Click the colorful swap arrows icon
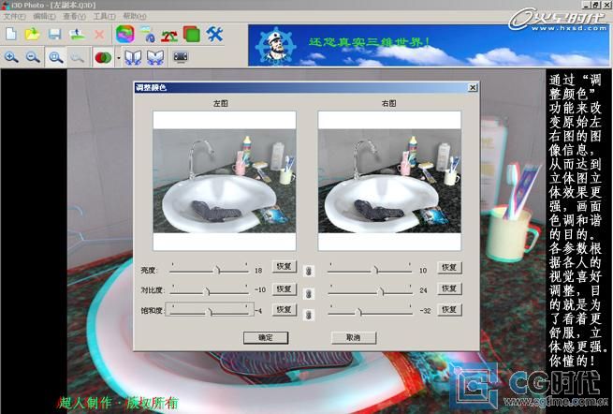This screenshot has width=613, height=414. (x=125, y=34)
